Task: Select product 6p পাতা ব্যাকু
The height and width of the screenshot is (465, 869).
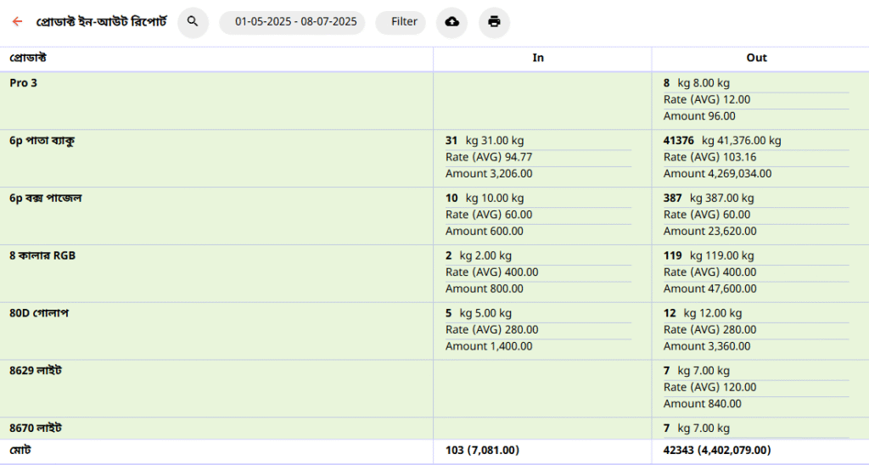Action: (42, 141)
